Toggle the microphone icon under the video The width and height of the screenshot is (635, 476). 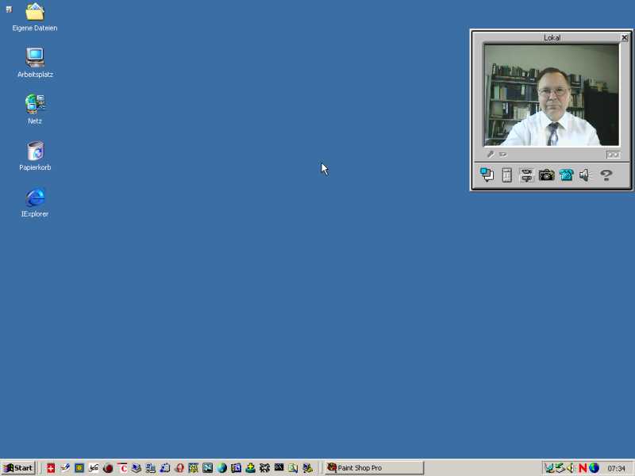click(491, 154)
